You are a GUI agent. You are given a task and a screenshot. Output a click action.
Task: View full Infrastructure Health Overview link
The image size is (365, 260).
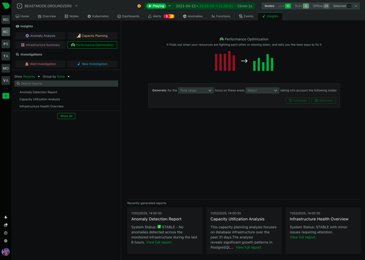click(303, 237)
